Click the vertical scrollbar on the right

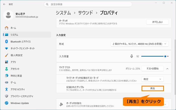coord(175,67)
